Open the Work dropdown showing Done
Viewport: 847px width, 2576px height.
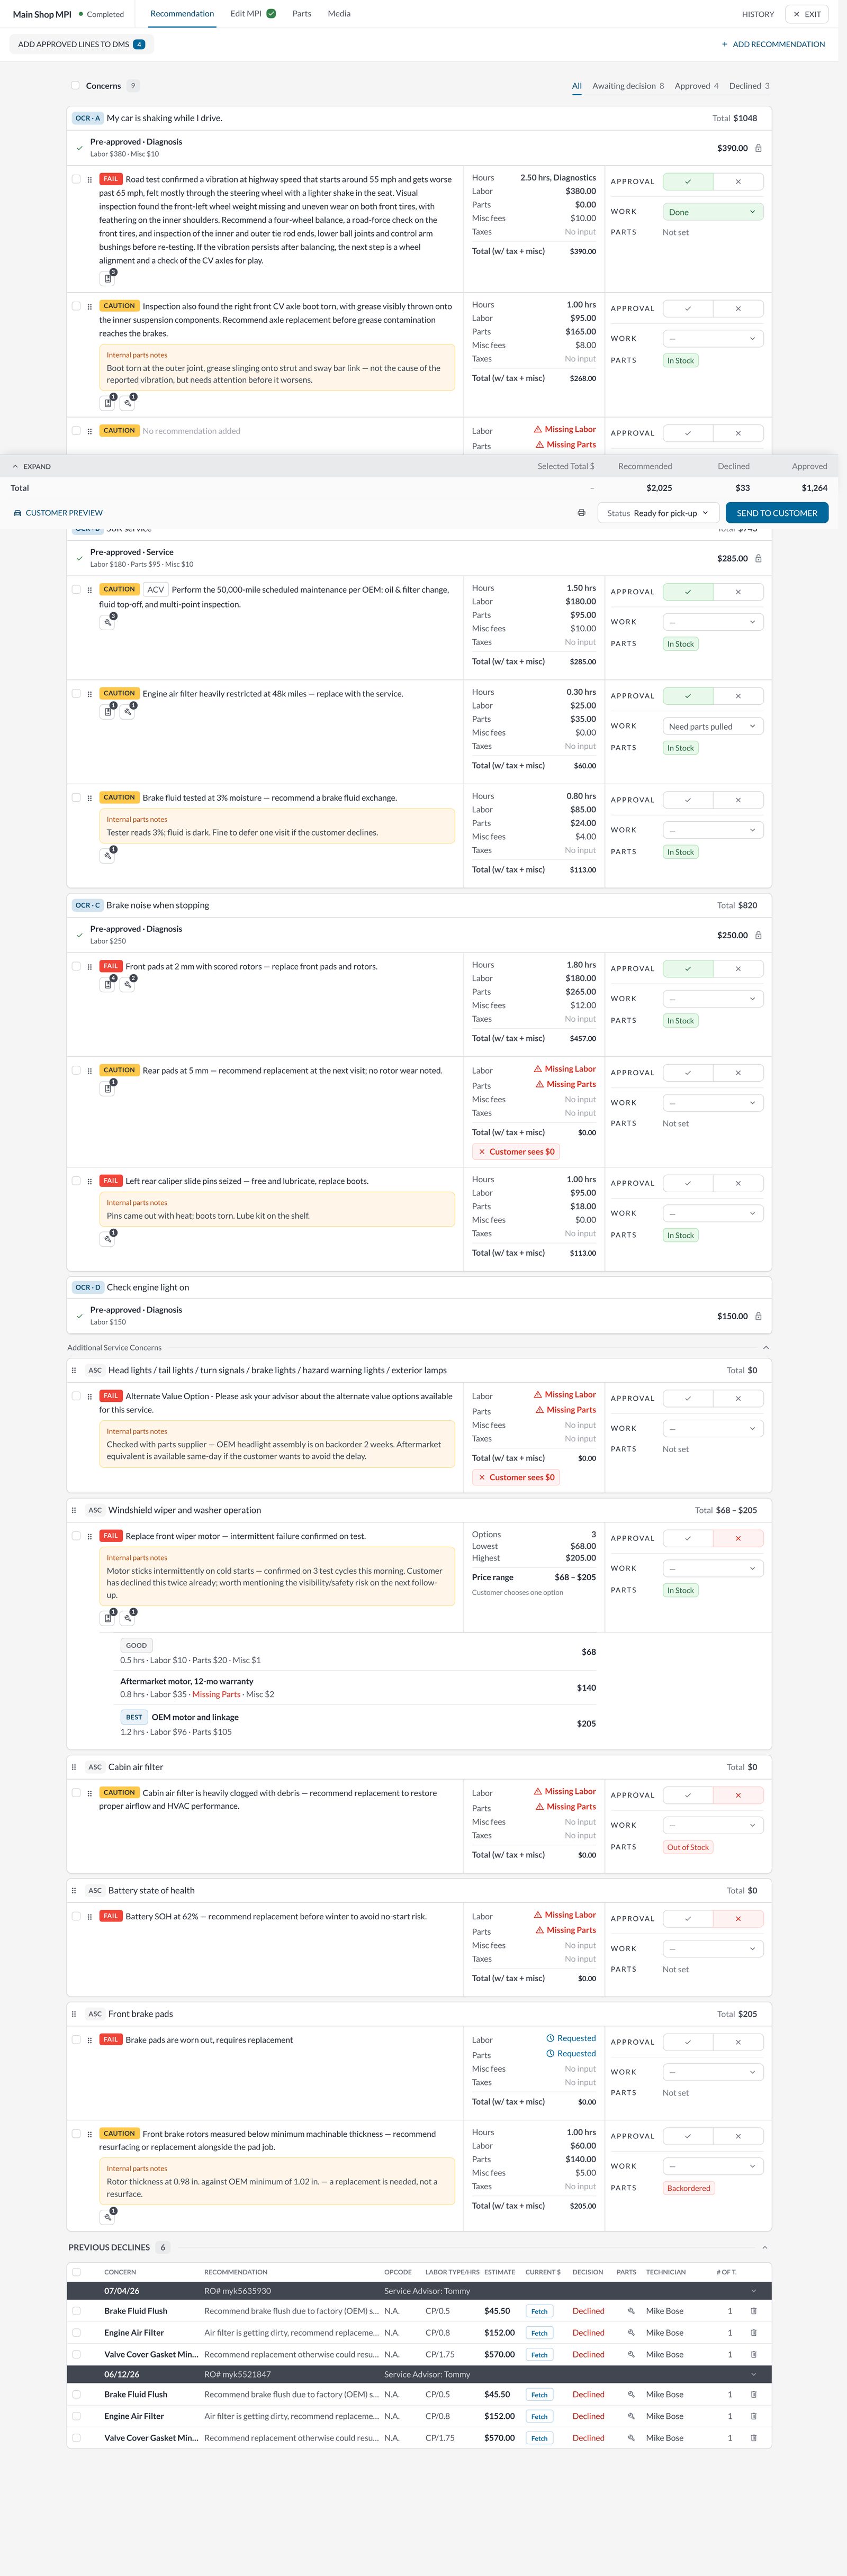(x=713, y=212)
